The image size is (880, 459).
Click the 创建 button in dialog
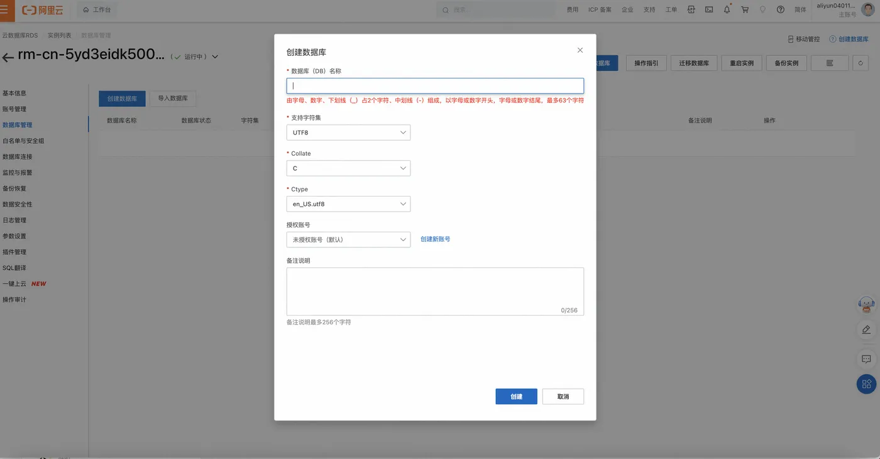click(516, 396)
